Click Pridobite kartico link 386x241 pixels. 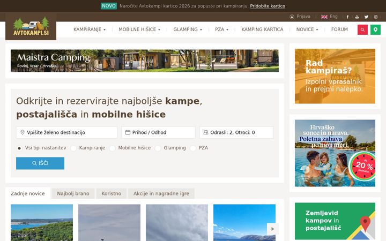(268, 6)
